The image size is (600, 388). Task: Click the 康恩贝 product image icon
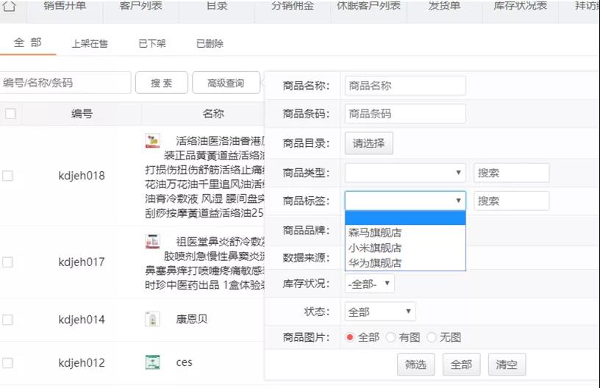[153, 319]
